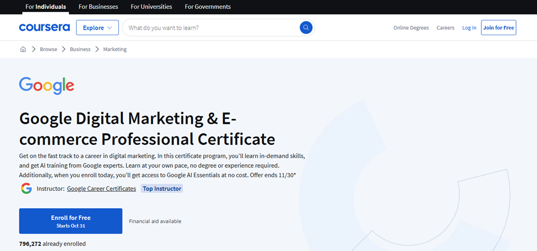Screen dimensions: 537x251
Task: Open Online Degrees link
Action: coord(411,28)
